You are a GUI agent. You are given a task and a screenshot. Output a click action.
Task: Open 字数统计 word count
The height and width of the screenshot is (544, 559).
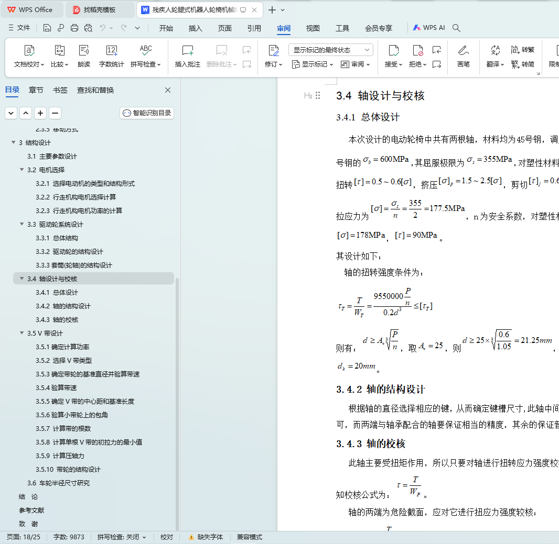(x=112, y=56)
